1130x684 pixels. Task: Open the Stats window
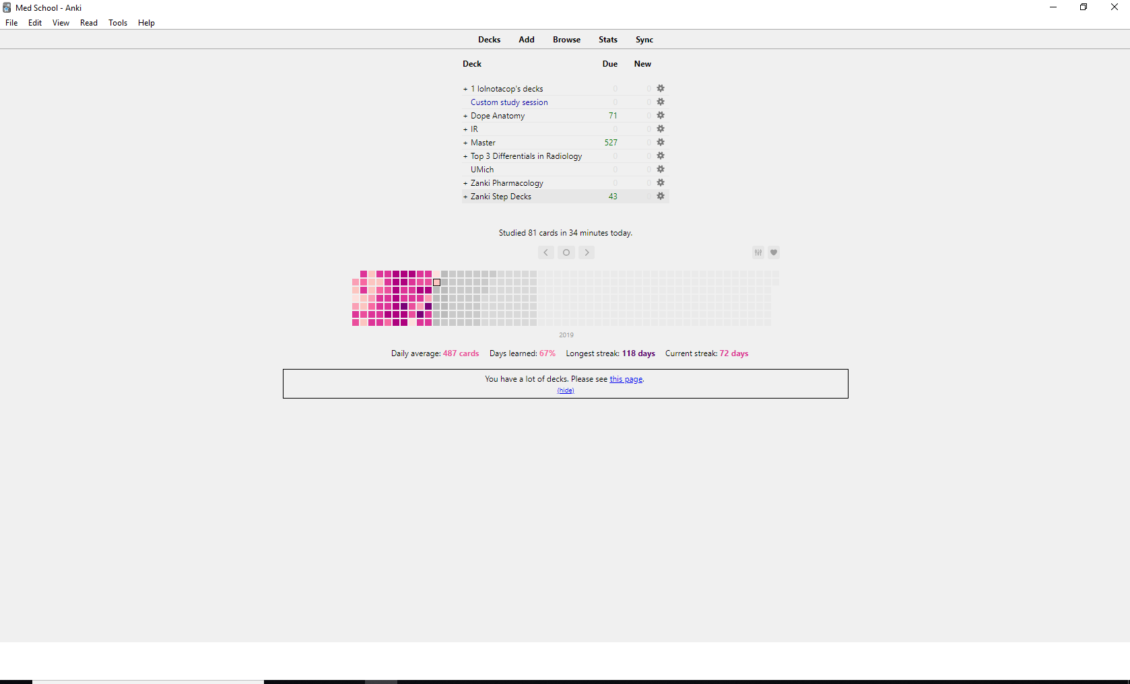[608, 40]
